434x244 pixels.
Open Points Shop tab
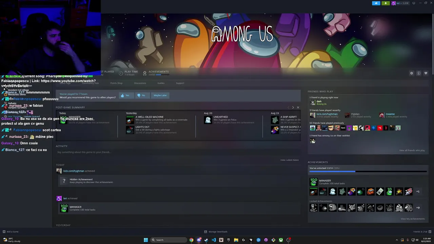tap(116, 83)
